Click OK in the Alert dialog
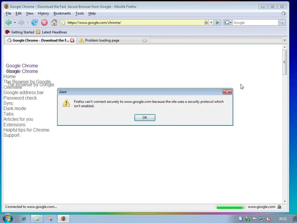Viewport: 297px width, 223px height. point(145,118)
